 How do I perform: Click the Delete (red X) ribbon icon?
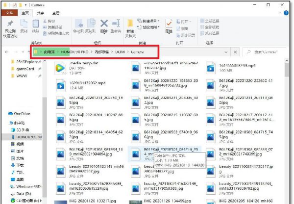[x=104, y=24]
